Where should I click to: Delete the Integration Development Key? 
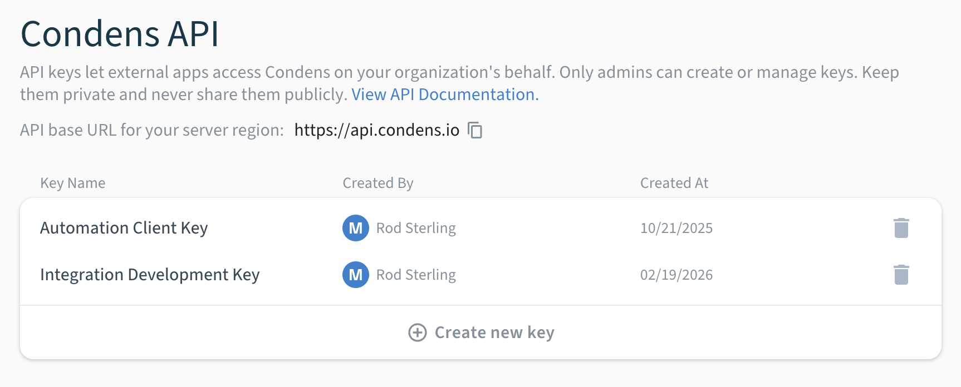pos(901,275)
